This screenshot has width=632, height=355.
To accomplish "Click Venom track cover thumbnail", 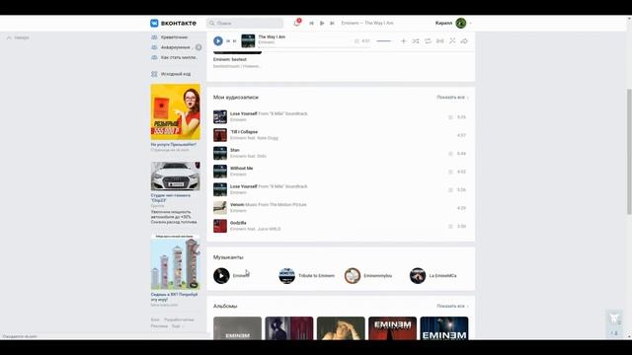I will (x=220, y=208).
